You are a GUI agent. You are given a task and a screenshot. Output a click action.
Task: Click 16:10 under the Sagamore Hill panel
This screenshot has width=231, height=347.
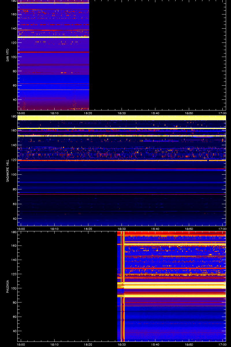click(55, 229)
